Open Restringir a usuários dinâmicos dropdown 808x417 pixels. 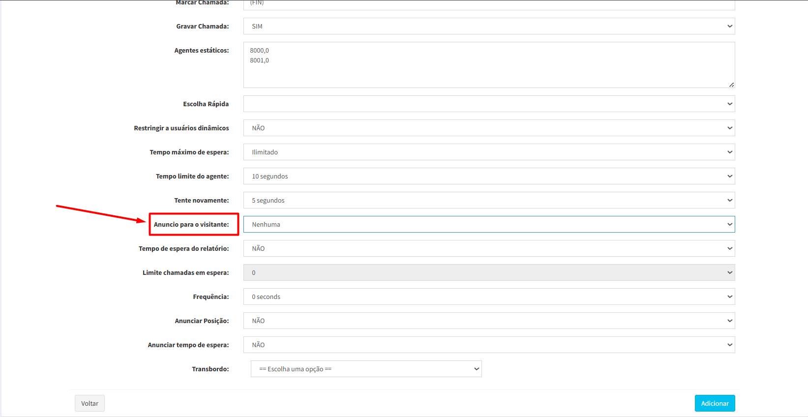click(489, 128)
